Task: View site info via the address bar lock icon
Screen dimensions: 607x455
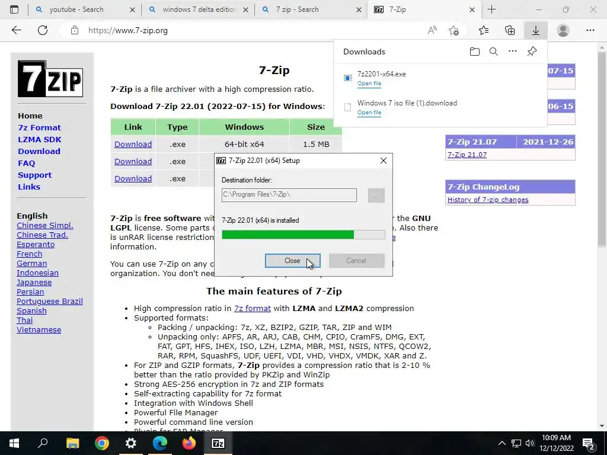Action: (x=75, y=30)
